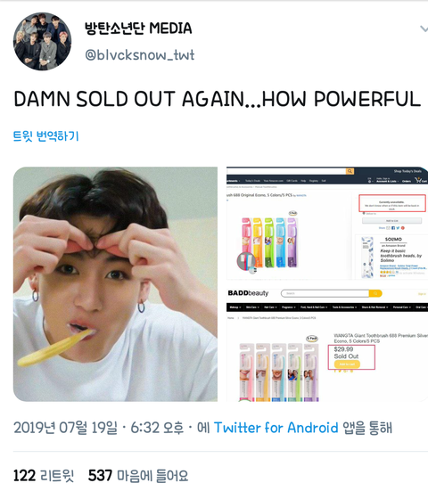View the 537 마음에 들어요 likes
The width and height of the screenshot is (428, 499).
click(x=138, y=476)
